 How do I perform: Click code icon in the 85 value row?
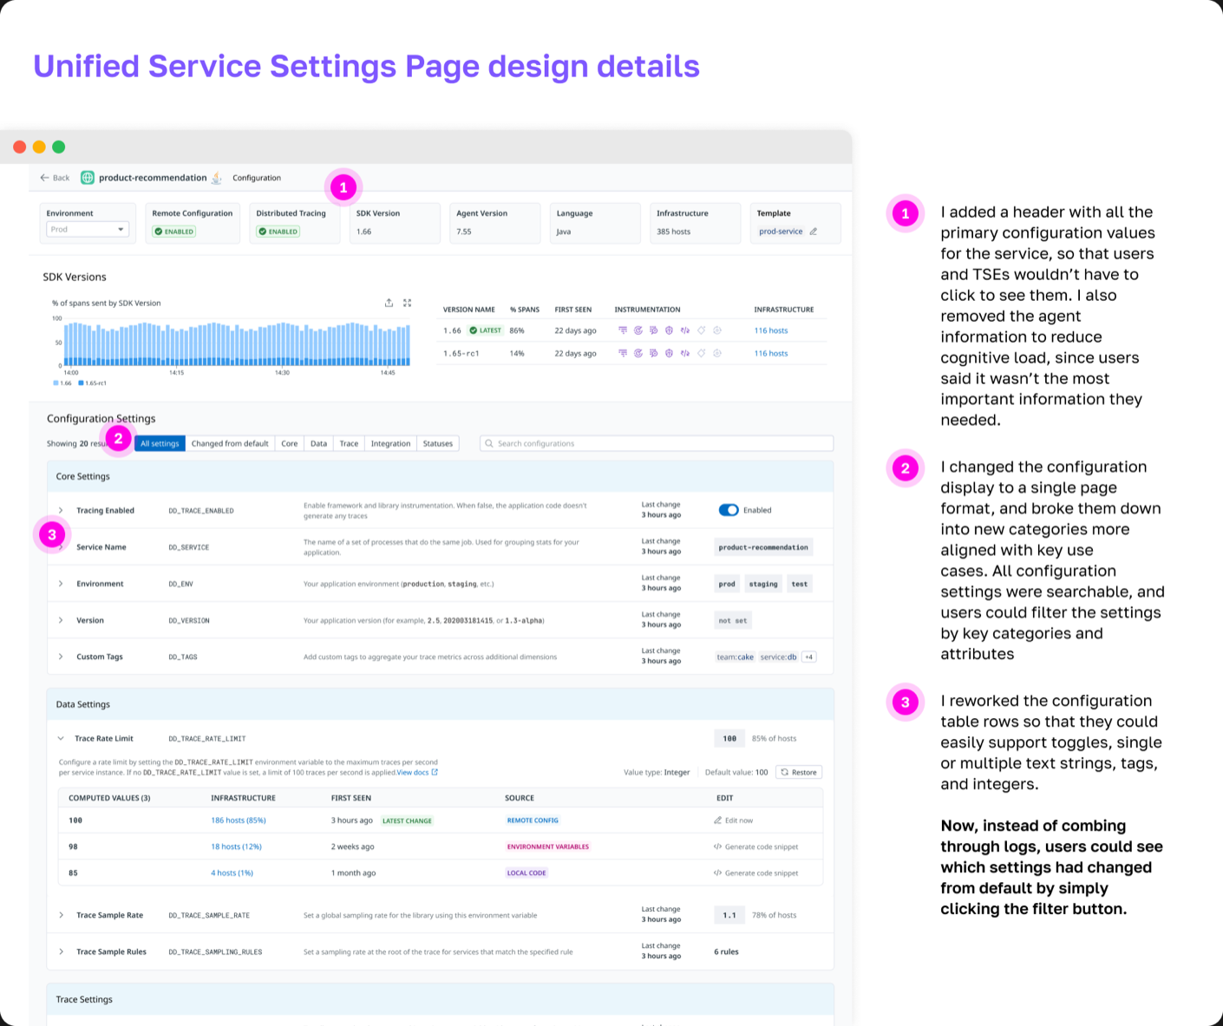click(x=717, y=873)
